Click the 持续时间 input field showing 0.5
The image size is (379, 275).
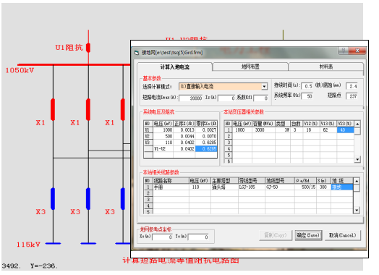click(x=307, y=86)
